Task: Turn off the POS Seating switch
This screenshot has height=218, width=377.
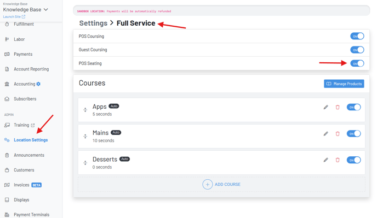Action: [357, 63]
